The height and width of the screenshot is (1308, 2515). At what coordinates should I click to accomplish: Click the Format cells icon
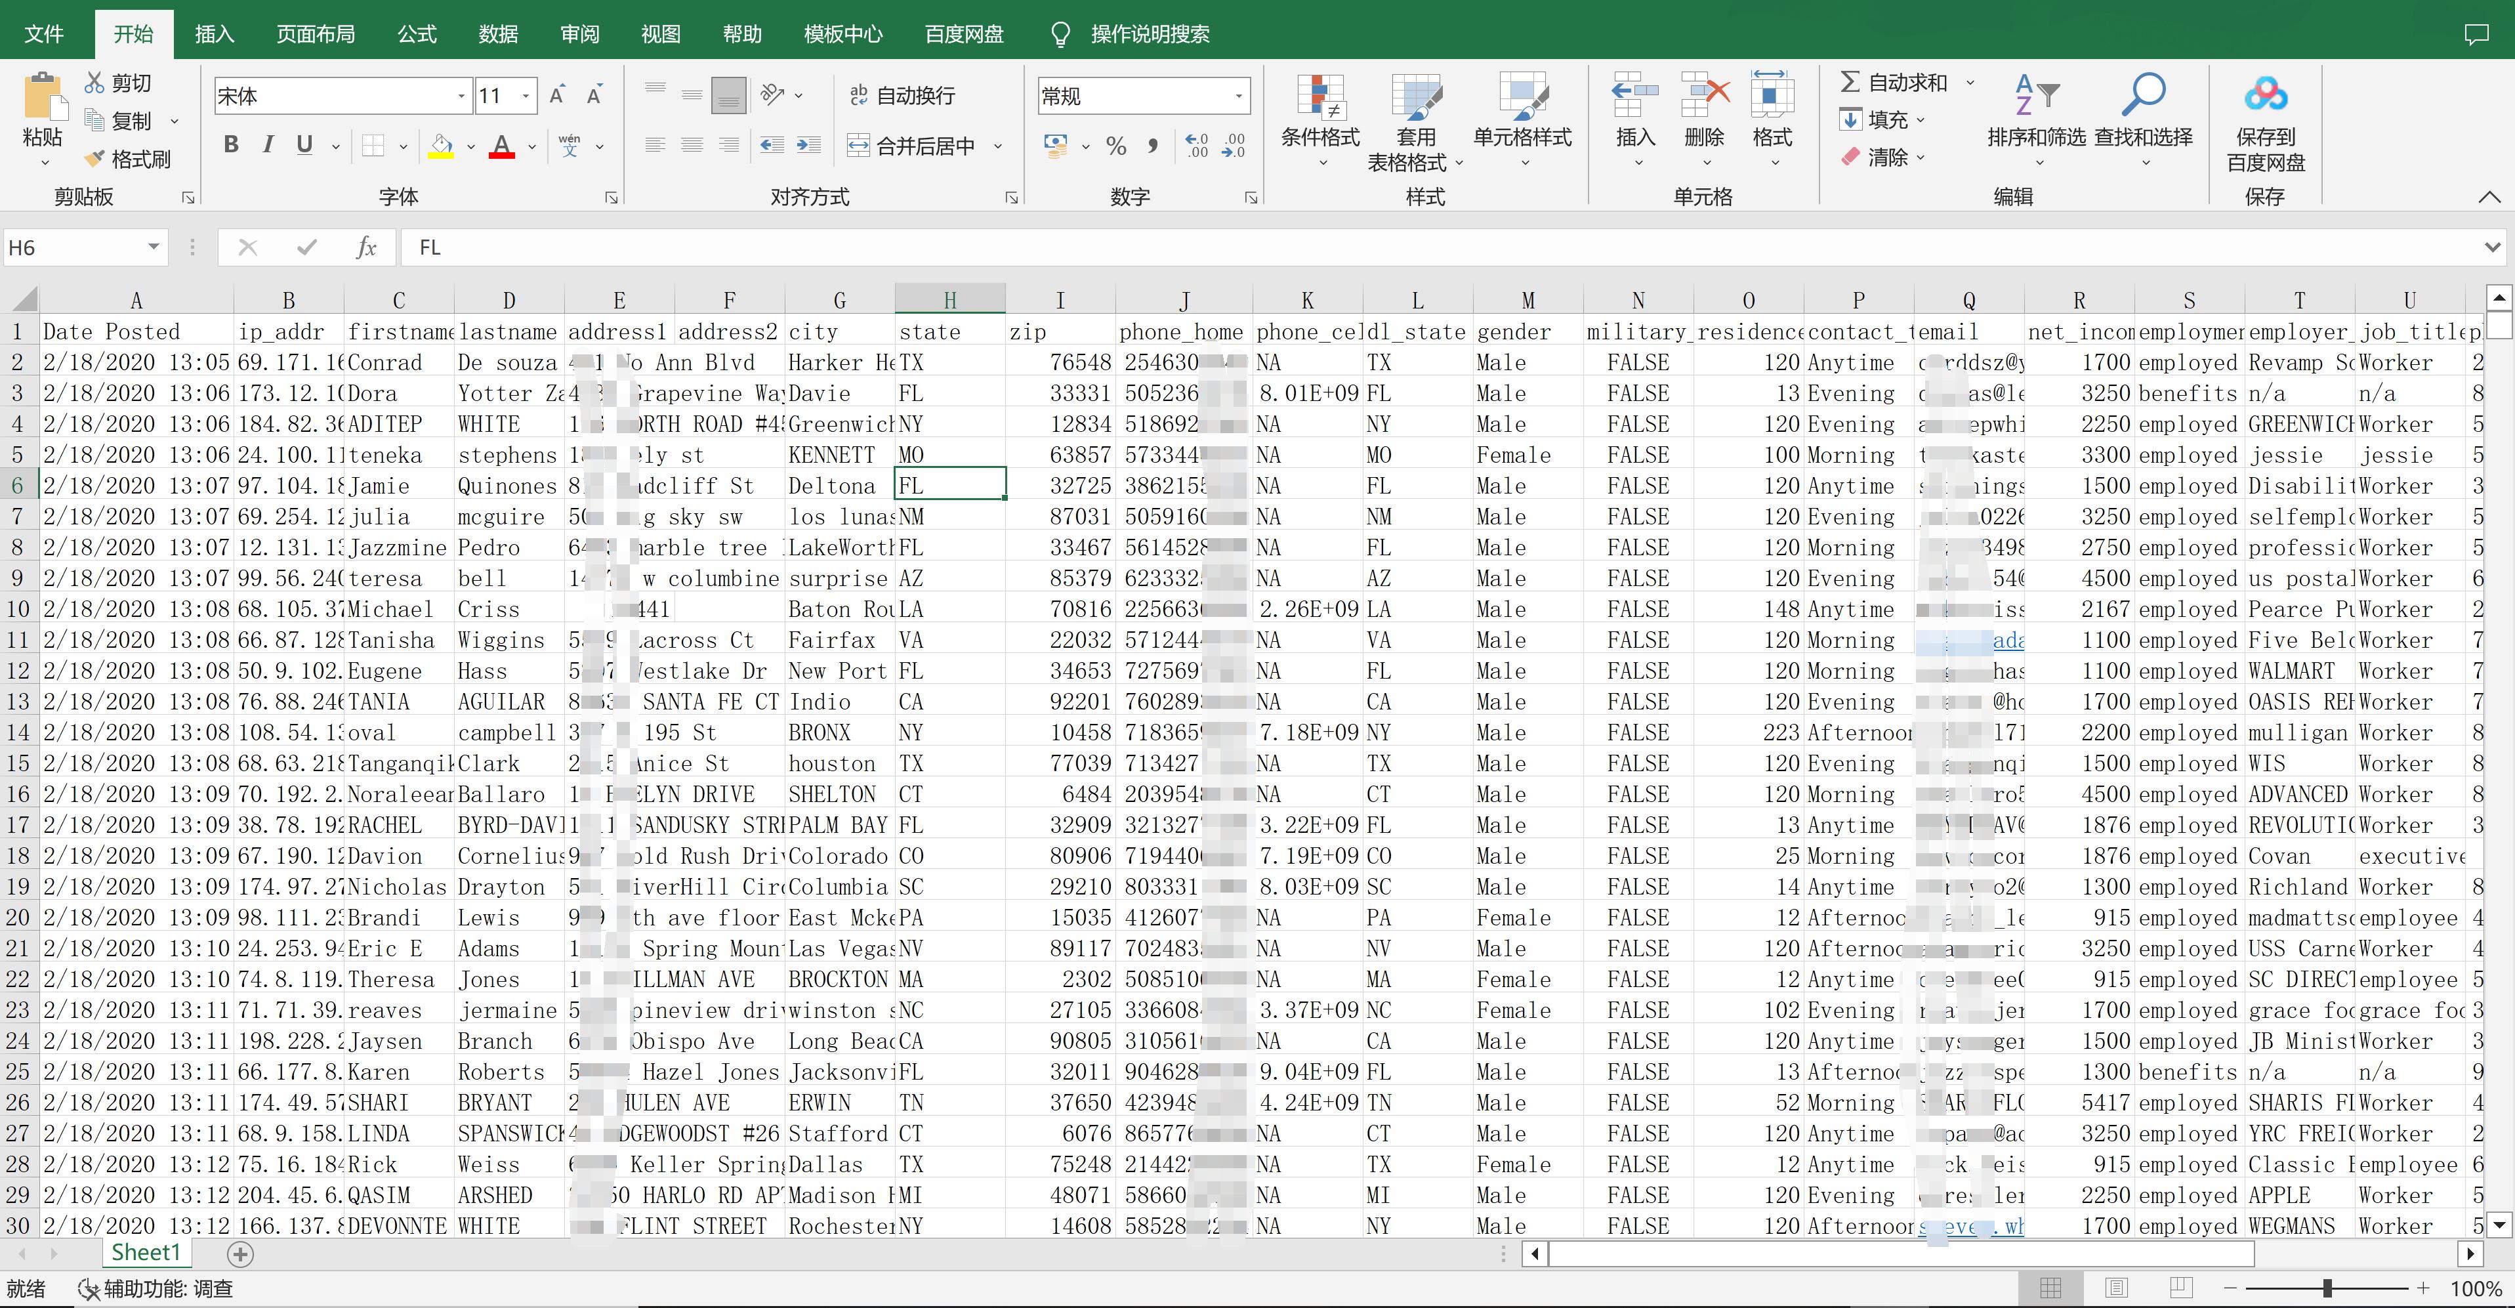(x=1772, y=96)
